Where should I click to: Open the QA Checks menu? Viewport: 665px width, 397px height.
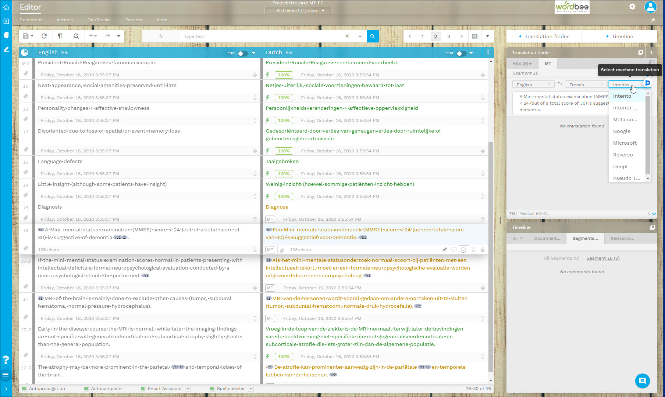coord(99,20)
